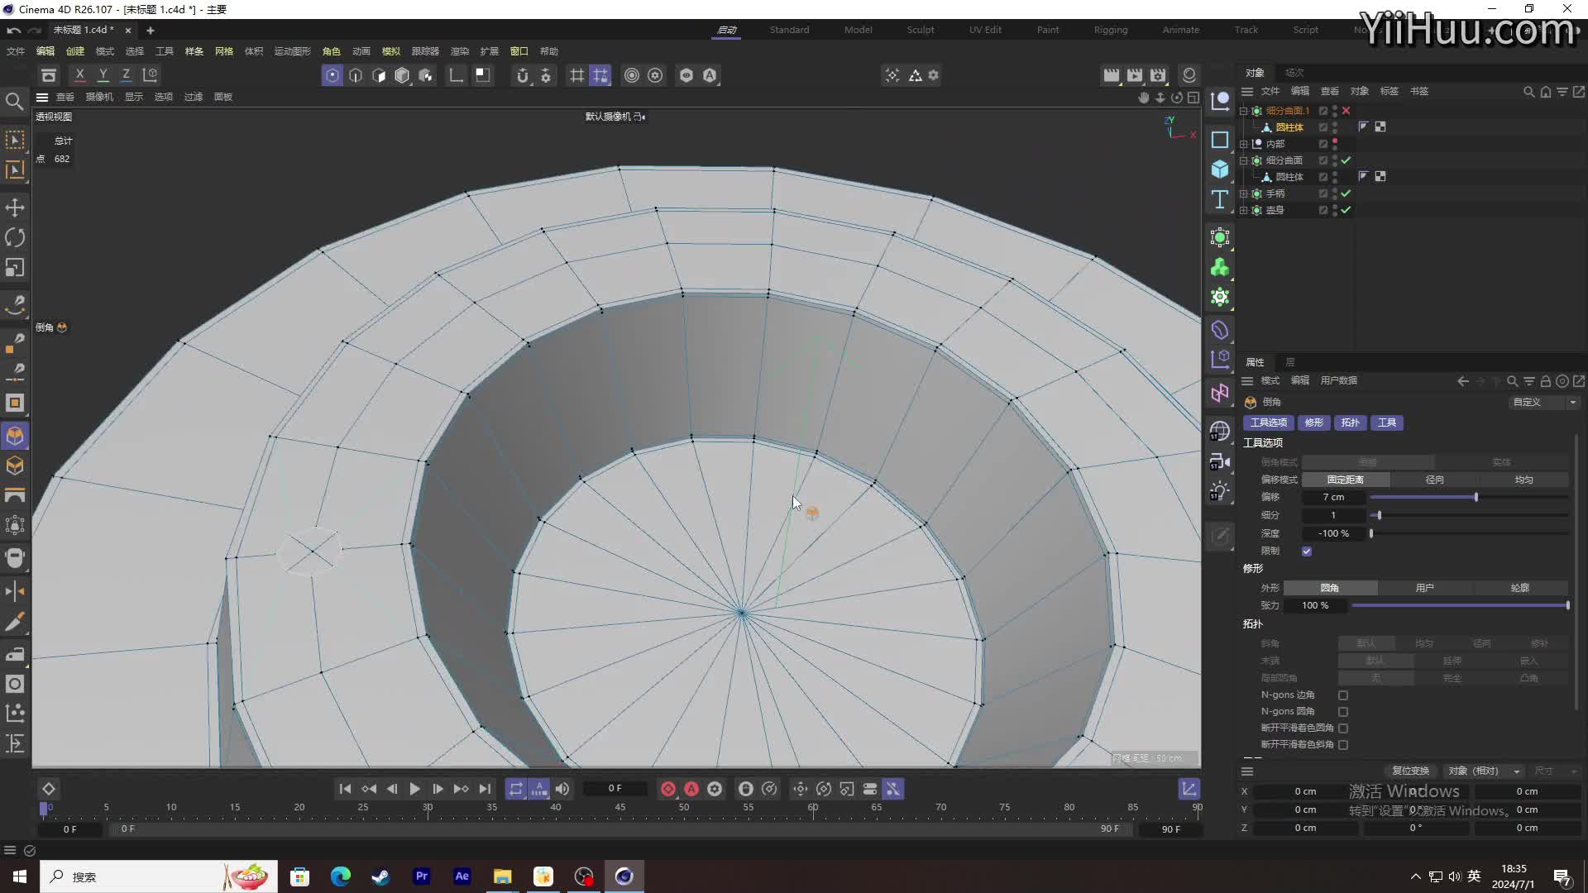Enable snap magnet icon
This screenshot has width=1588, height=893.
523,75
